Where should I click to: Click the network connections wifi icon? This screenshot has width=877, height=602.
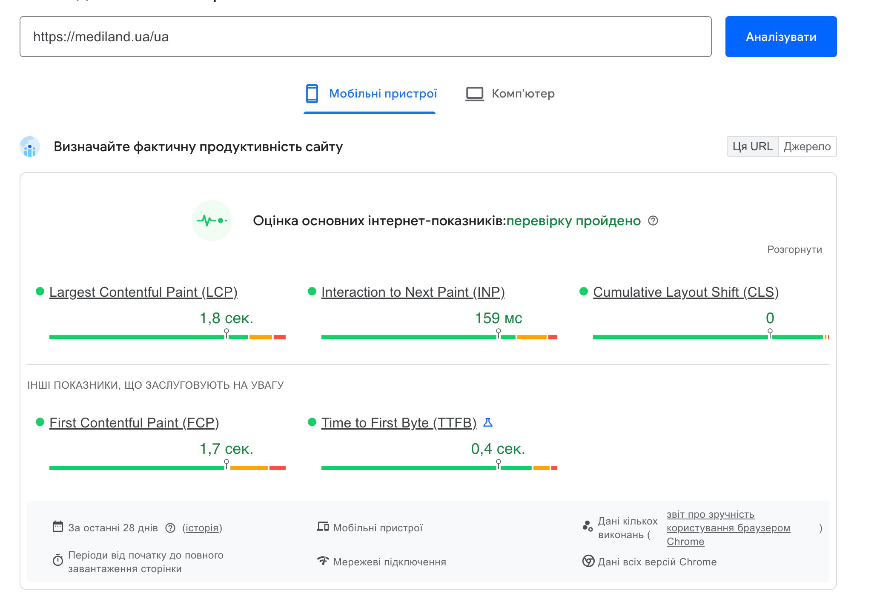pos(323,560)
